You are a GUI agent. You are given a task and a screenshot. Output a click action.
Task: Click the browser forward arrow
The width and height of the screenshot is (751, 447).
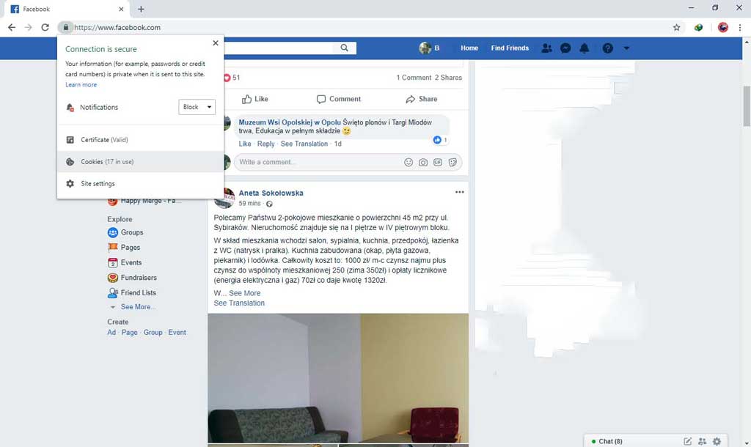coord(29,27)
